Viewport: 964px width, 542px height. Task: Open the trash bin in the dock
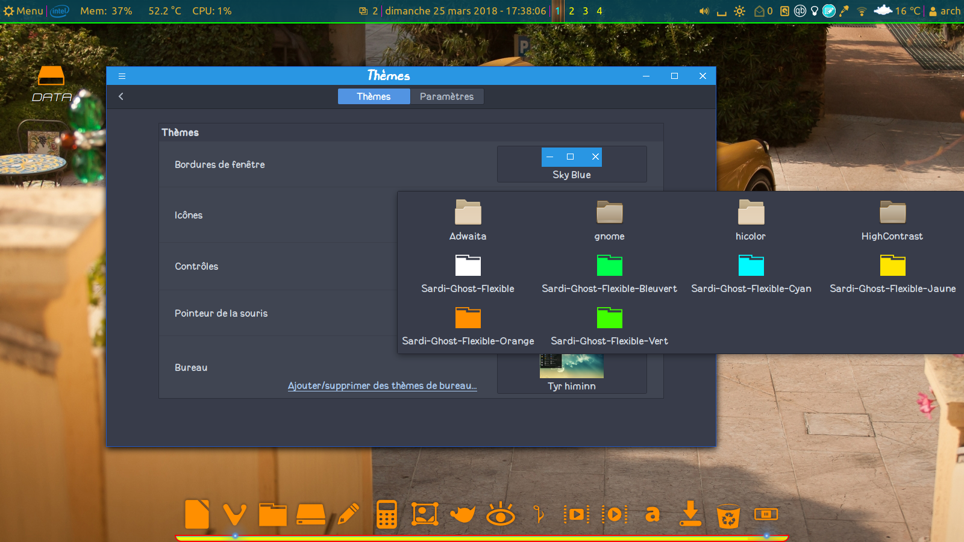[x=728, y=516]
